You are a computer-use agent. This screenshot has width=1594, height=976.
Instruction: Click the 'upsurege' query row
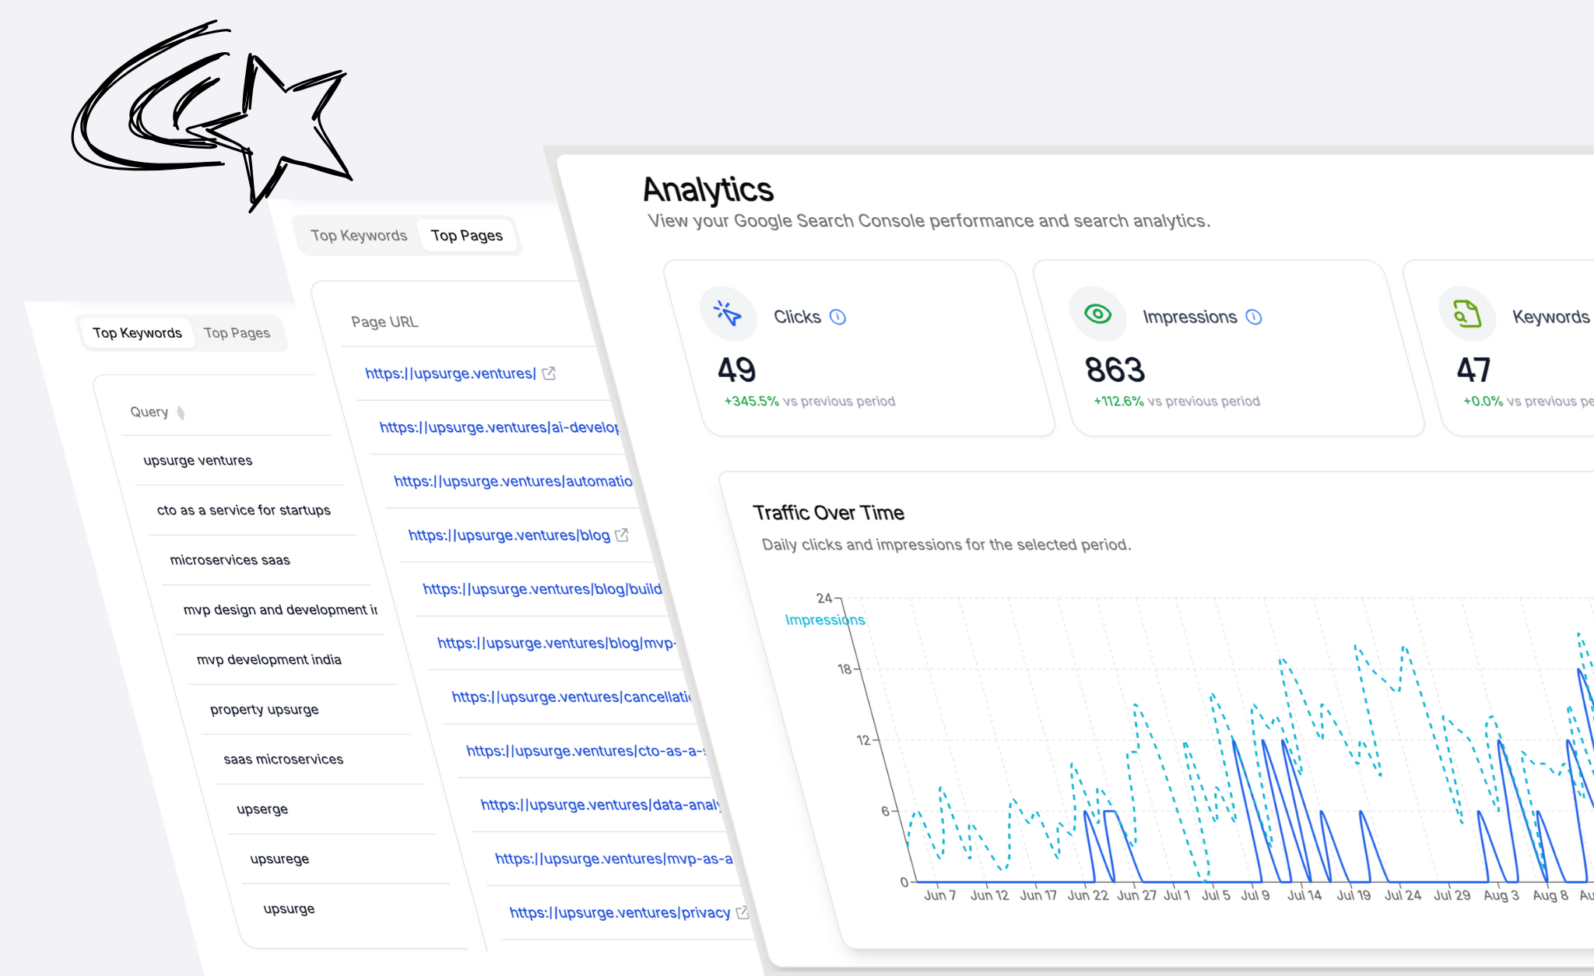279,859
